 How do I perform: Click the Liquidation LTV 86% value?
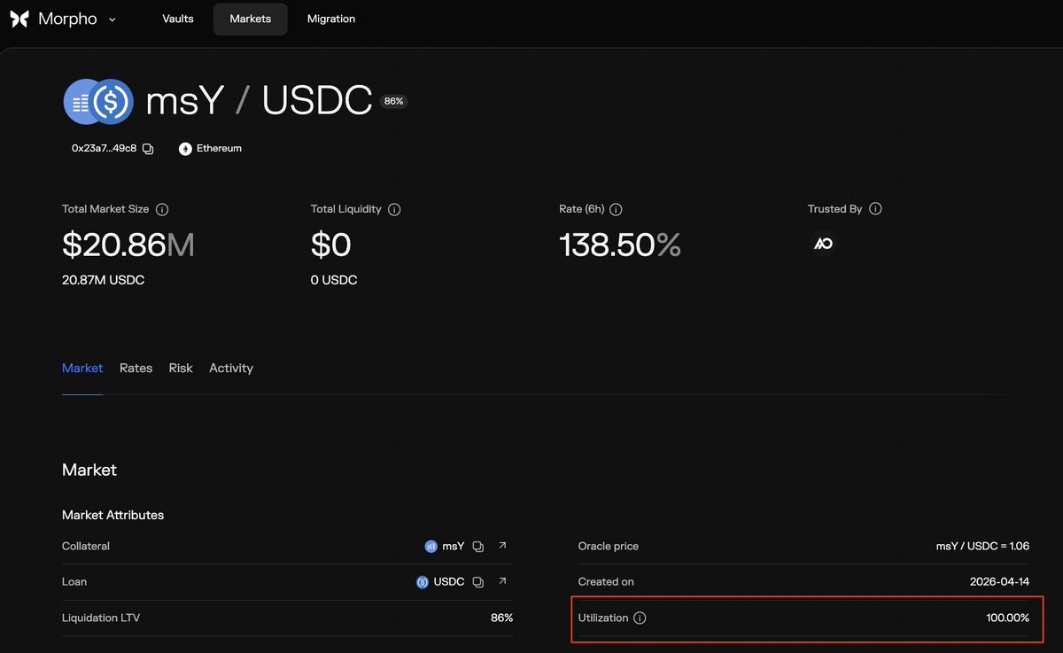(501, 618)
